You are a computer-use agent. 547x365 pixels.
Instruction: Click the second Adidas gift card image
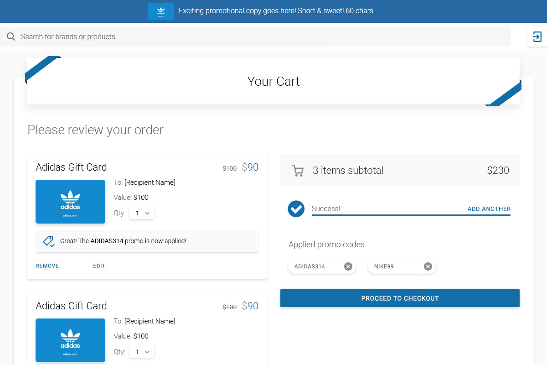70,340
